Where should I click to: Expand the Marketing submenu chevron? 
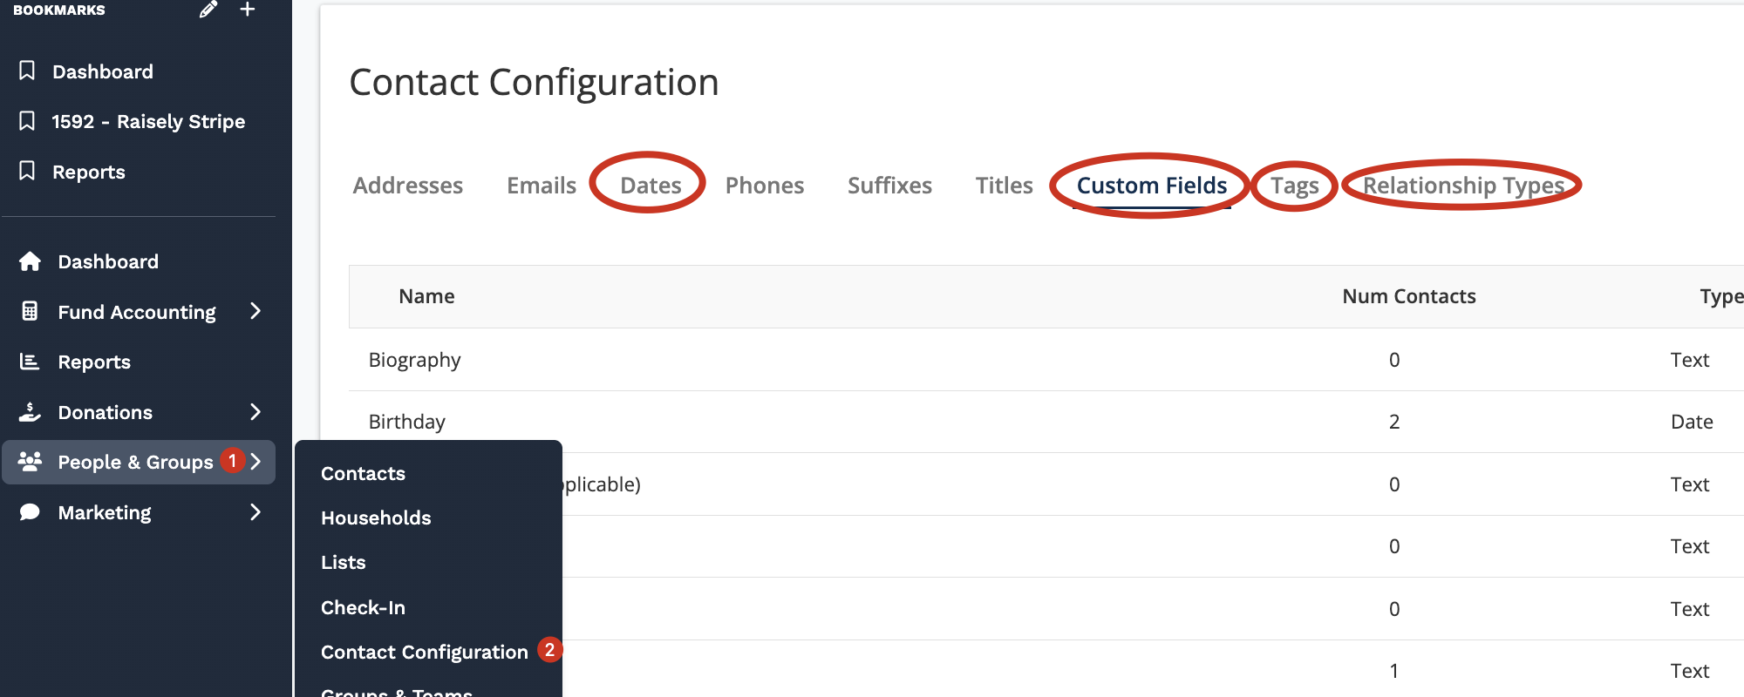255,512
